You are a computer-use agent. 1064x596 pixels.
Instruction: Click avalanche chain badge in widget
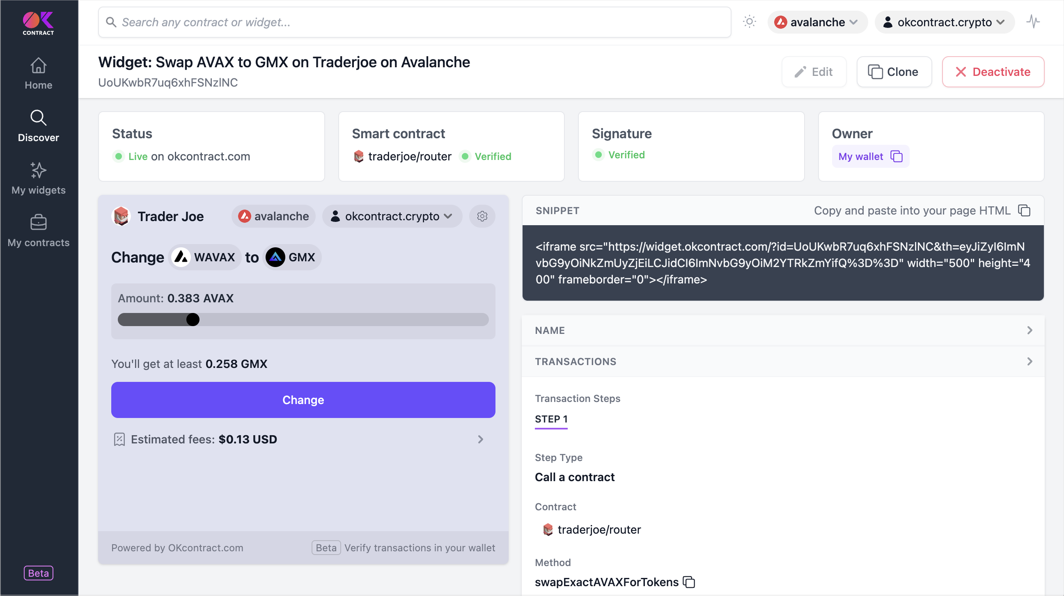point(273,216)
